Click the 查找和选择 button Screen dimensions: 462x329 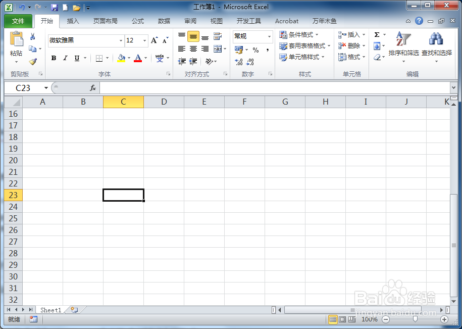(x=437, y=46)
